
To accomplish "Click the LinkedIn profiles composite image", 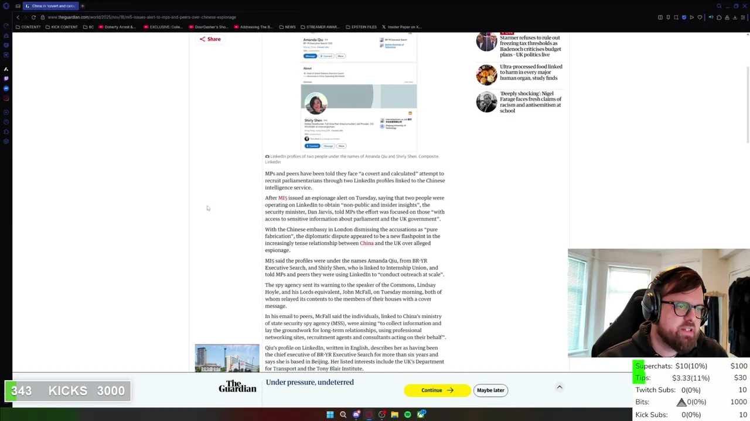I will tap(359, 93).
